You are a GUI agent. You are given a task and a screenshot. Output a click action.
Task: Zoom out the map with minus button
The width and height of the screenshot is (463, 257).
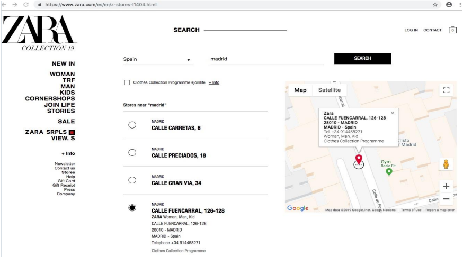click(446, 199)
